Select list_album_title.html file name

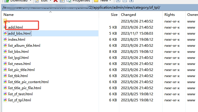pyautogui.click(x=24, y=46)
